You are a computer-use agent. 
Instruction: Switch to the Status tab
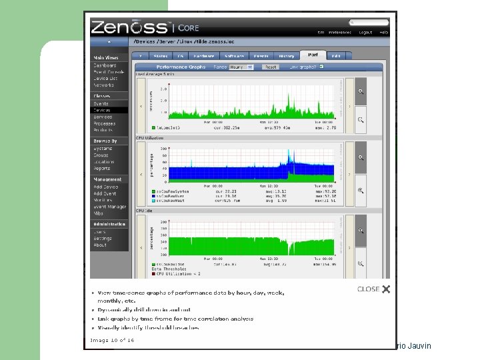coord(161,56)
